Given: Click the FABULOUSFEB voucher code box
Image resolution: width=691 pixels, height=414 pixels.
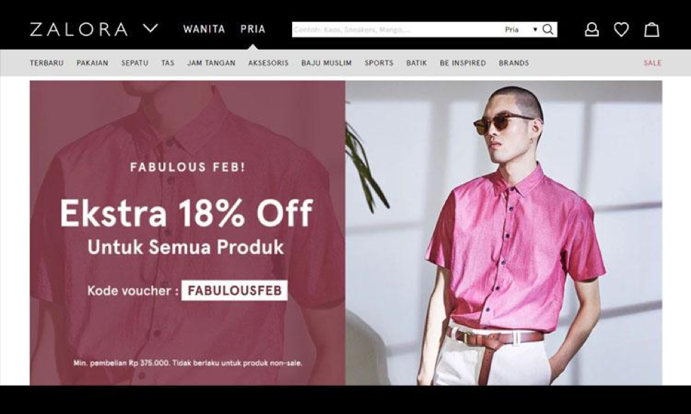Looking at the screenshot, I should tap(235, 290).
